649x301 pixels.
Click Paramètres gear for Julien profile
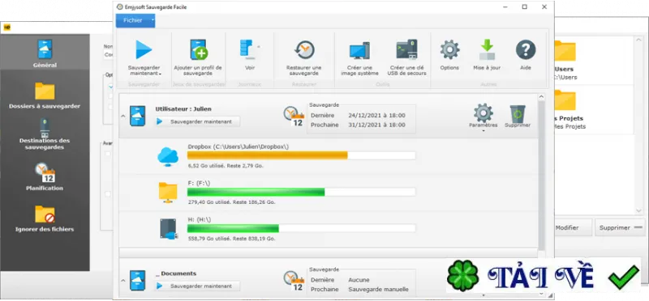(483, 112)
